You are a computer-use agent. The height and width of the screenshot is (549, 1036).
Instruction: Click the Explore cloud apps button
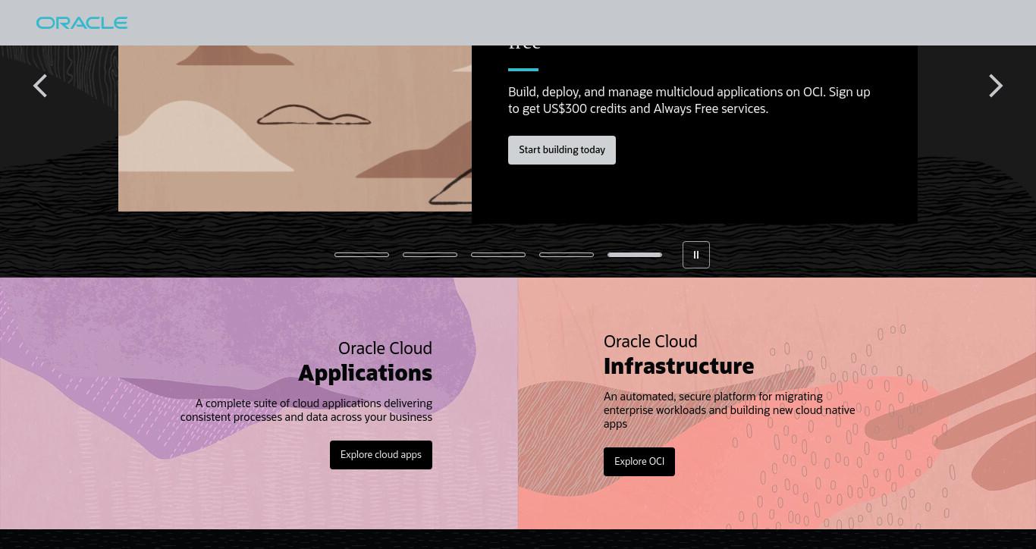(x=381, y=455)
